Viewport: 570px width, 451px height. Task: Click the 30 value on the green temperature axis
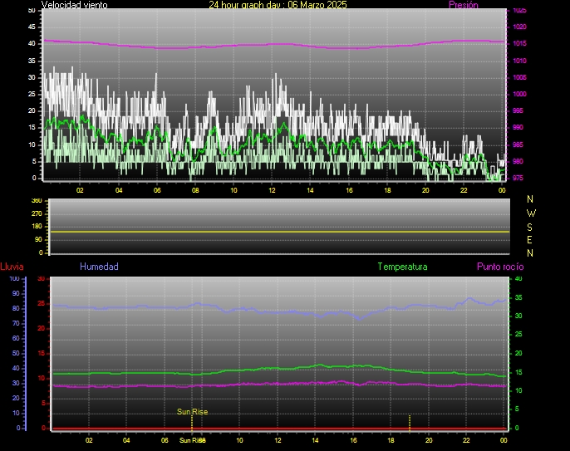point(518,316)
